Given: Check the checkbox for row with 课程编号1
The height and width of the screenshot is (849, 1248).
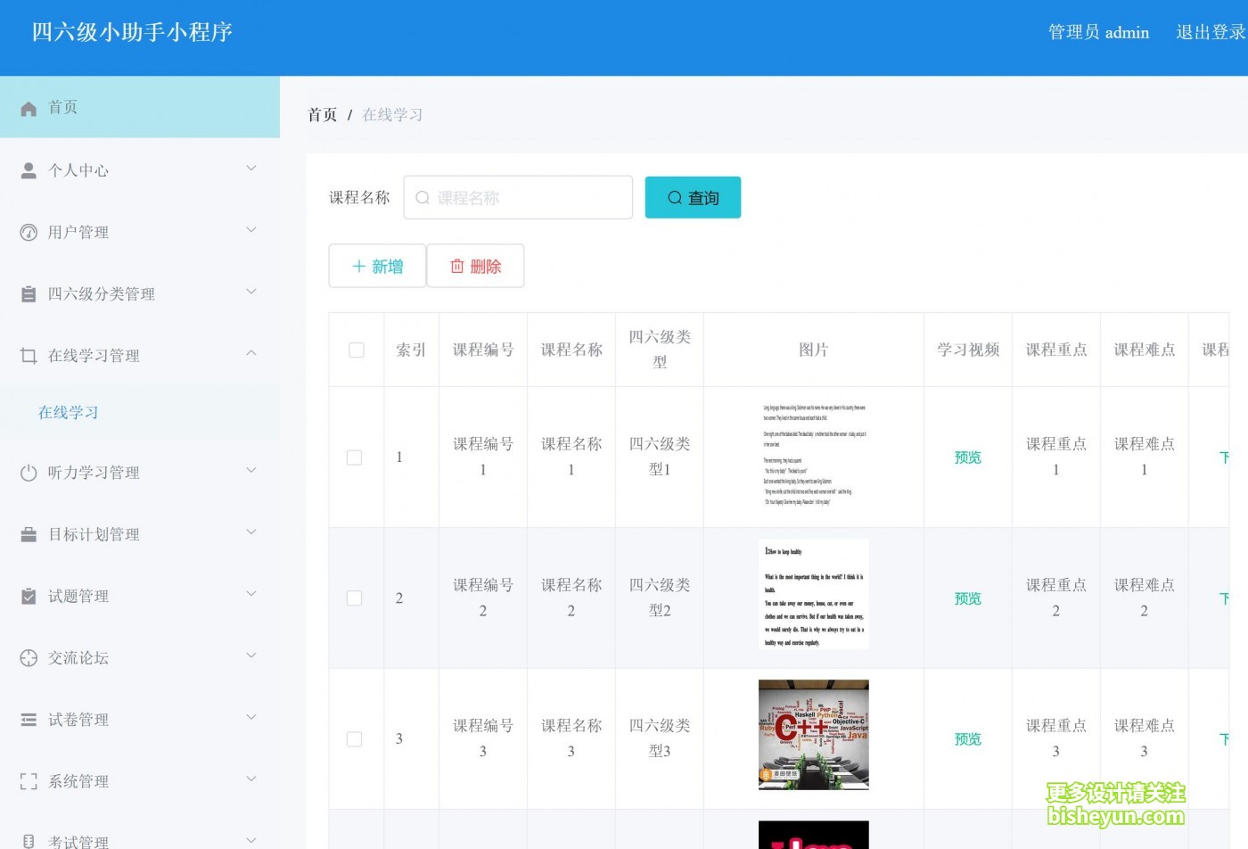Looking at the screenshot, I should point(355,457).
